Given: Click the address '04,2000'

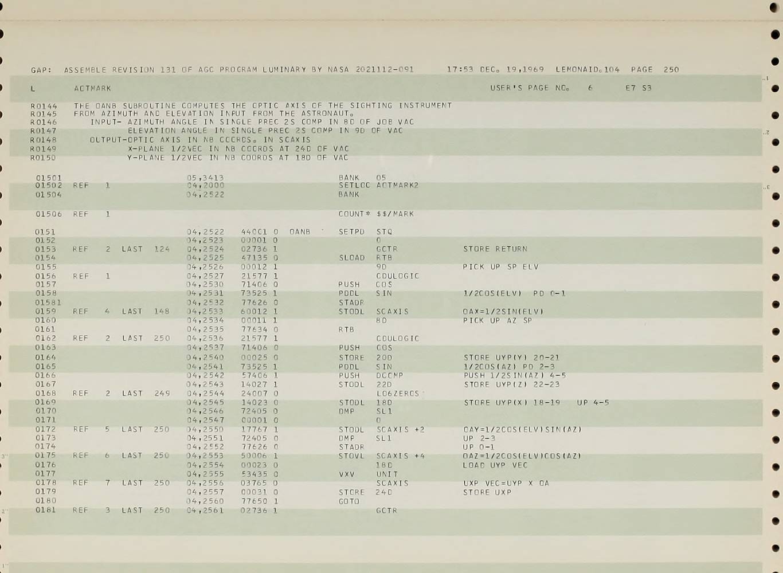Looking at the screenshot, I should click(x=205, y=186).
